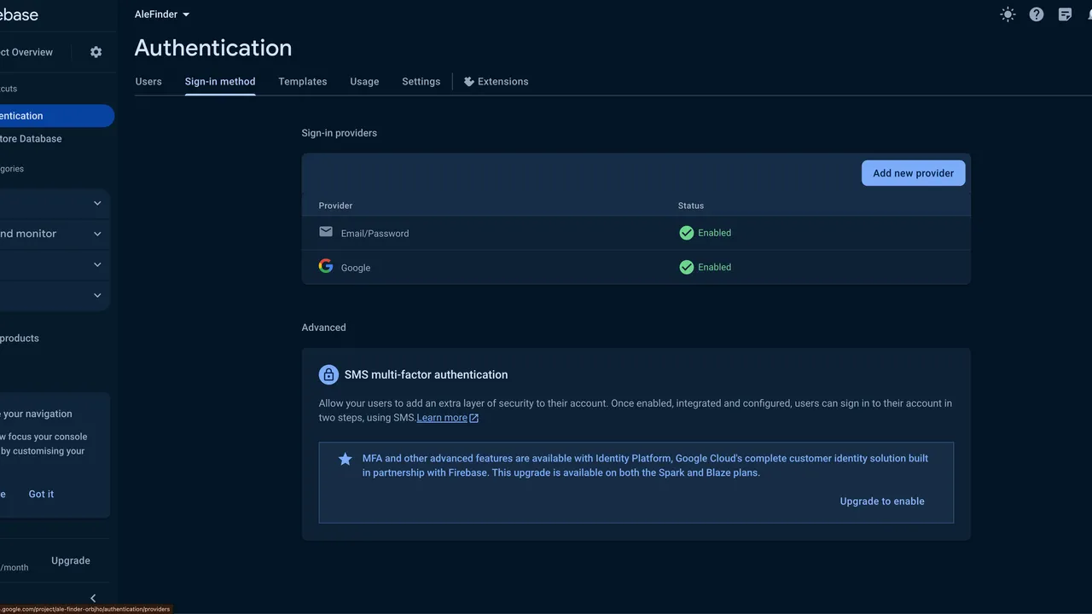The height and width of the screenshot is (614, 1092).
Task: Click the Email/Password enabled checkmark icon
Action: pyautogui.click(x=686, y=233)
